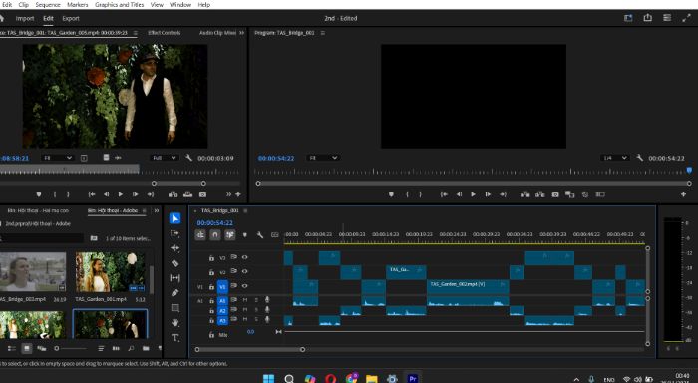Open Source monitor zoom Fit dropdown
698x383 pixels.
coord(58,158)
